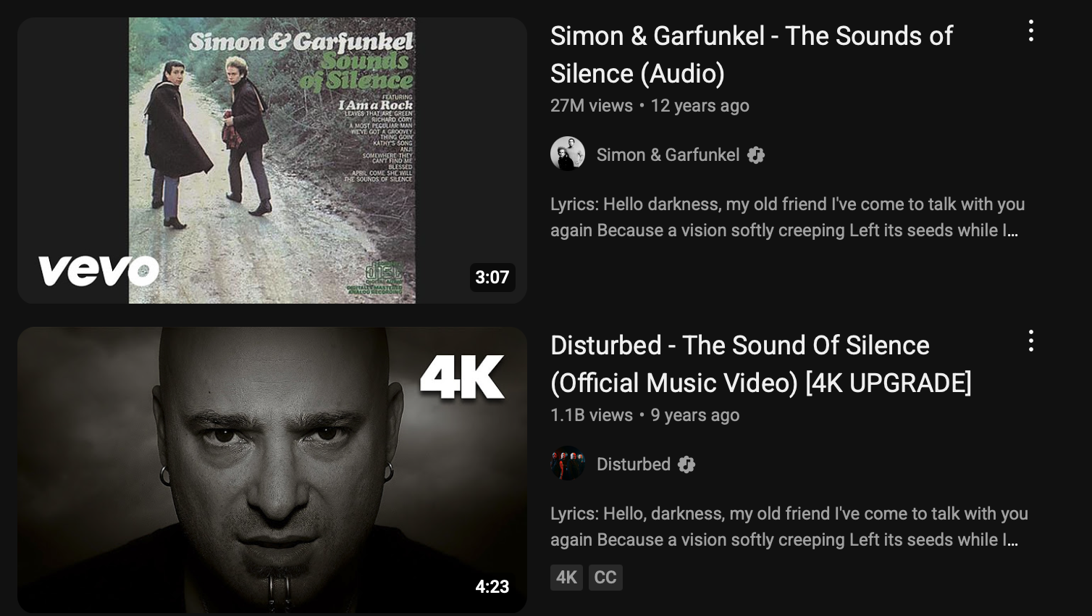
Task: Click verified artist badge next to Disturbed
Action: pos(686,465)
